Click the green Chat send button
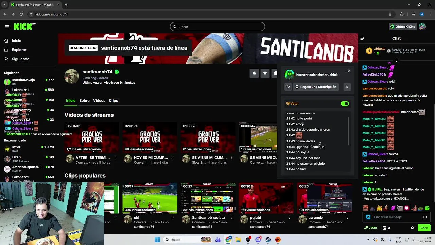Image resolution: width=435 pixels, height=245 pixels. pyautogui.click(x=424, y=228)
